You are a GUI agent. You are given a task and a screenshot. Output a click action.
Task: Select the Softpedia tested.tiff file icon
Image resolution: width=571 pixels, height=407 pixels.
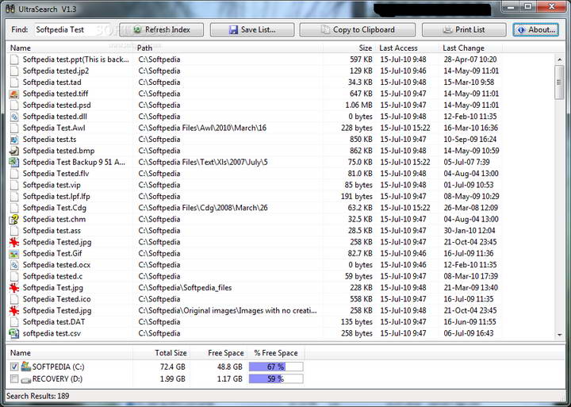[x=14, y=94]
